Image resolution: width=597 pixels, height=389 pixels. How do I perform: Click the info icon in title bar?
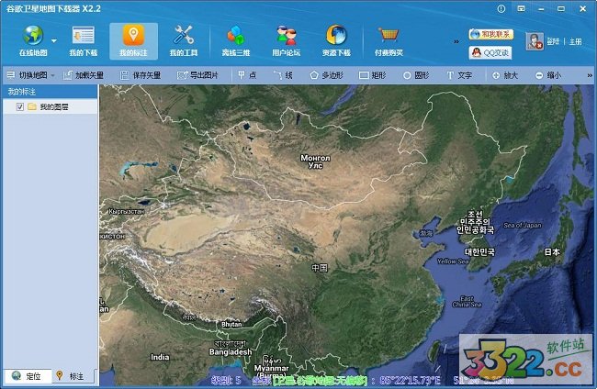pyautogui.click(x=501, y=8)
